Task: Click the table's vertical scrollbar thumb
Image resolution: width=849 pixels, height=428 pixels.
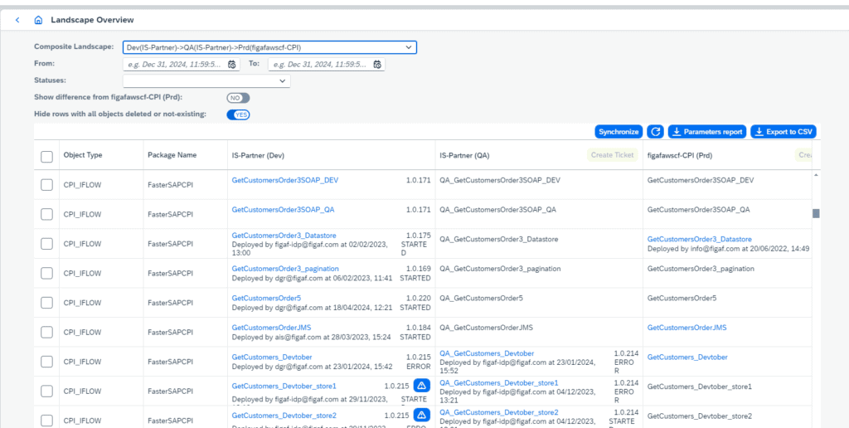Action: click(816, 213)
